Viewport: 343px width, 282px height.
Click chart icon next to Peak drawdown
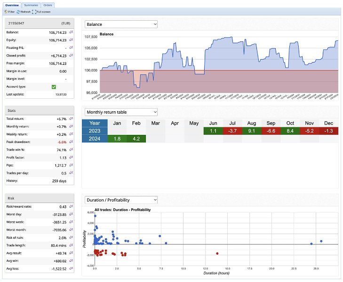(x=71, y=142)
